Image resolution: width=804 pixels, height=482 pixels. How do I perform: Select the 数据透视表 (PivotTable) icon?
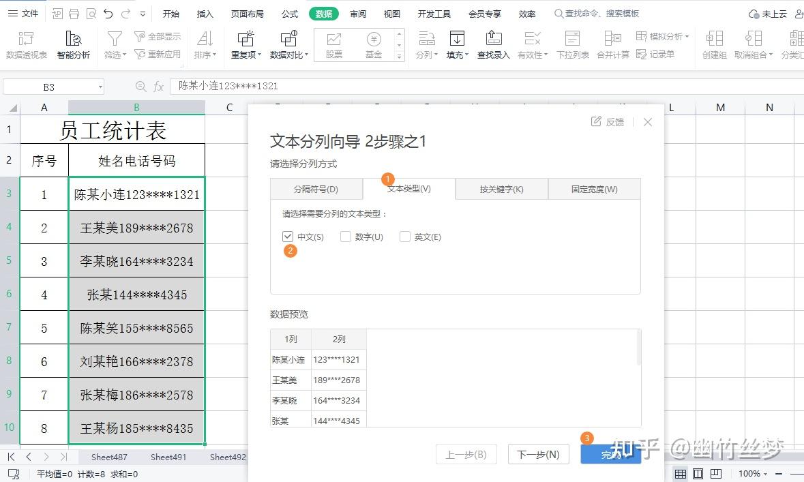point(26,41)
